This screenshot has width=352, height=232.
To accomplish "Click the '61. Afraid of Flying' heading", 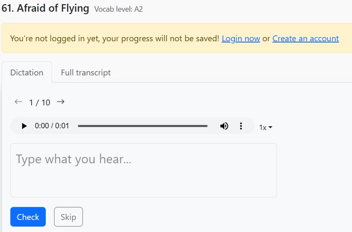I will click(45, 8).
